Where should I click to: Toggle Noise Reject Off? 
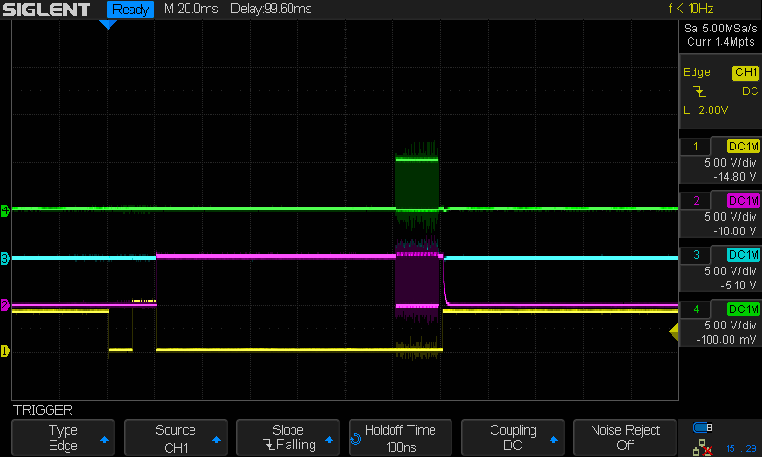625,438
